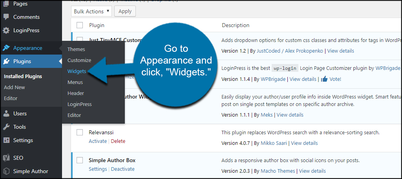Viewport: 402px width, 179px height.
Task: Click WPBrigade author link beside Version 1.1.4
Action: 273,79
